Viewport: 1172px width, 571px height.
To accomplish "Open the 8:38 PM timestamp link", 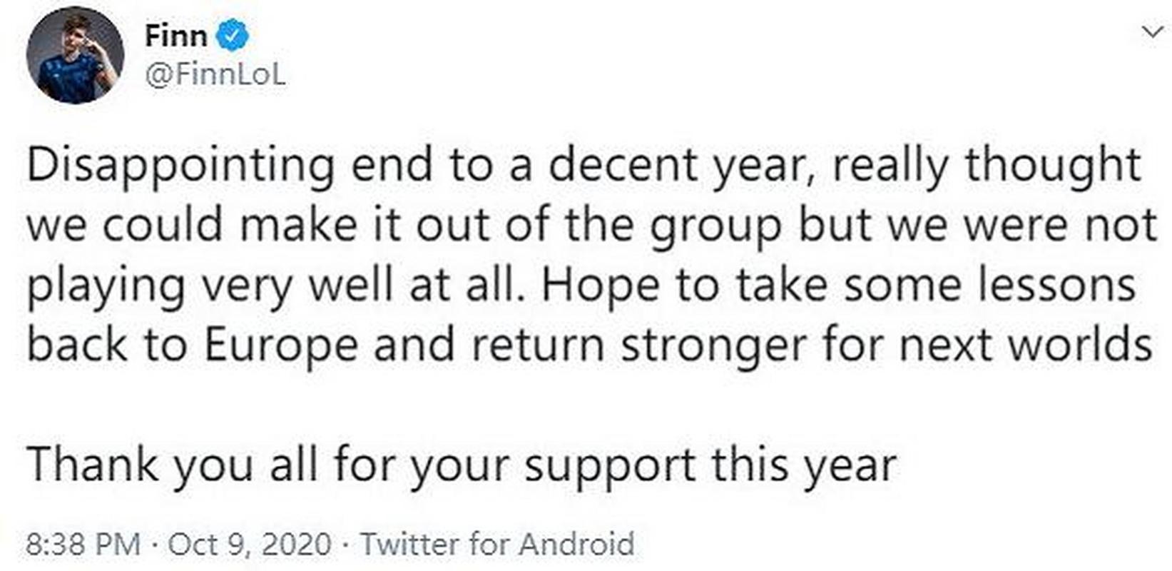I will [x=83, y=545].
